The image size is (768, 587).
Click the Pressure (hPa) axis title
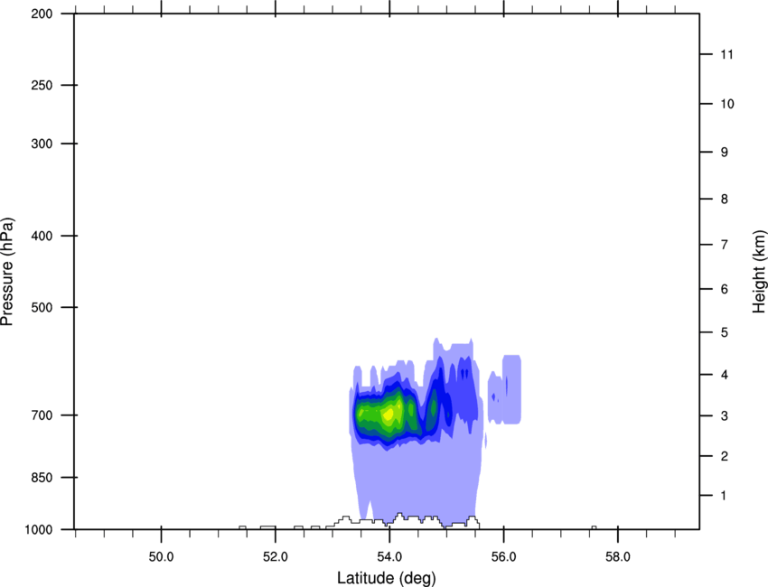pos(7,272)
